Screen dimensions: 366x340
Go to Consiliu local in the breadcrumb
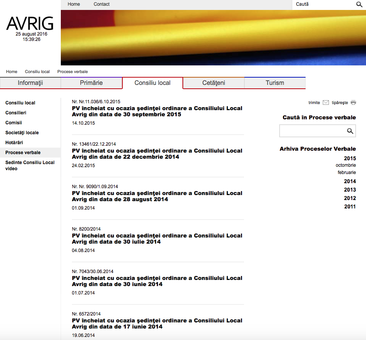click(x=37, y=72)
